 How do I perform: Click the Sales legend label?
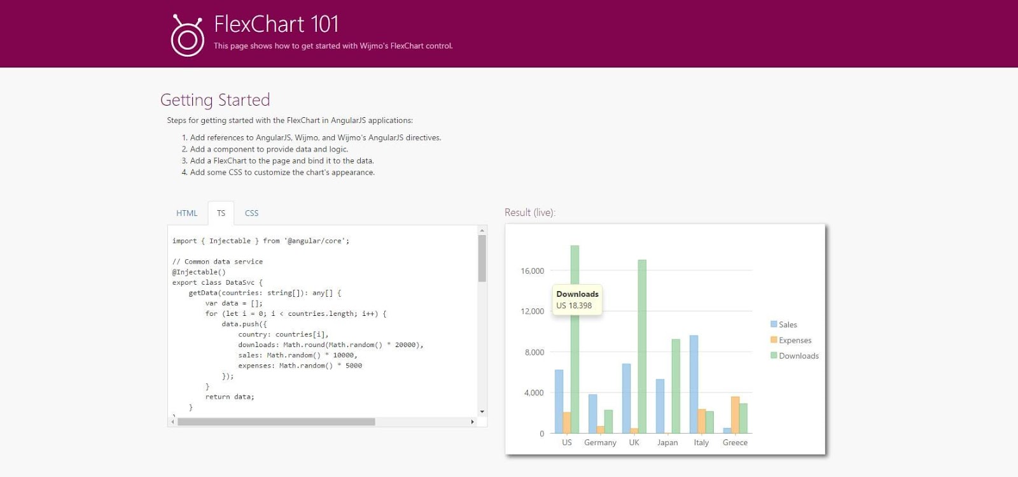click(788, 325)
